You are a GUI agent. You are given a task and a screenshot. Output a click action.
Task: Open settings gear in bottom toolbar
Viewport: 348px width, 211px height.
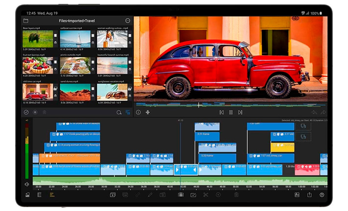coord(322,195)
